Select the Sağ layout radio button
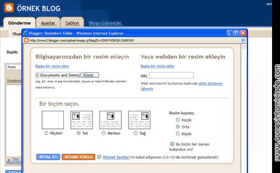Viewport: 280px width, 173px height. point(136,133)
